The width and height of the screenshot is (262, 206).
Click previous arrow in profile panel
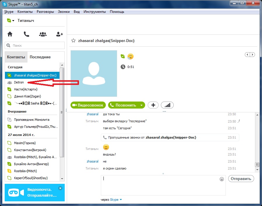pyautogui.click(x=247, y=55)
